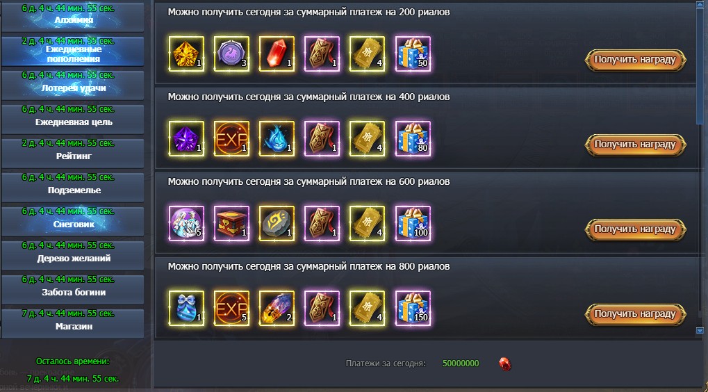The image size is (708, 392).
Task: Select the couple portrait icon with count 5
Action: (x=186, y=224)
